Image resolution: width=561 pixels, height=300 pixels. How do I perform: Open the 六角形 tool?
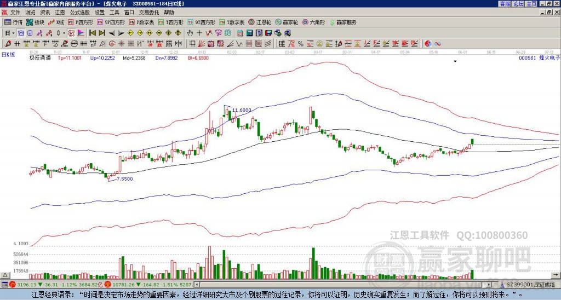point(313,22)
